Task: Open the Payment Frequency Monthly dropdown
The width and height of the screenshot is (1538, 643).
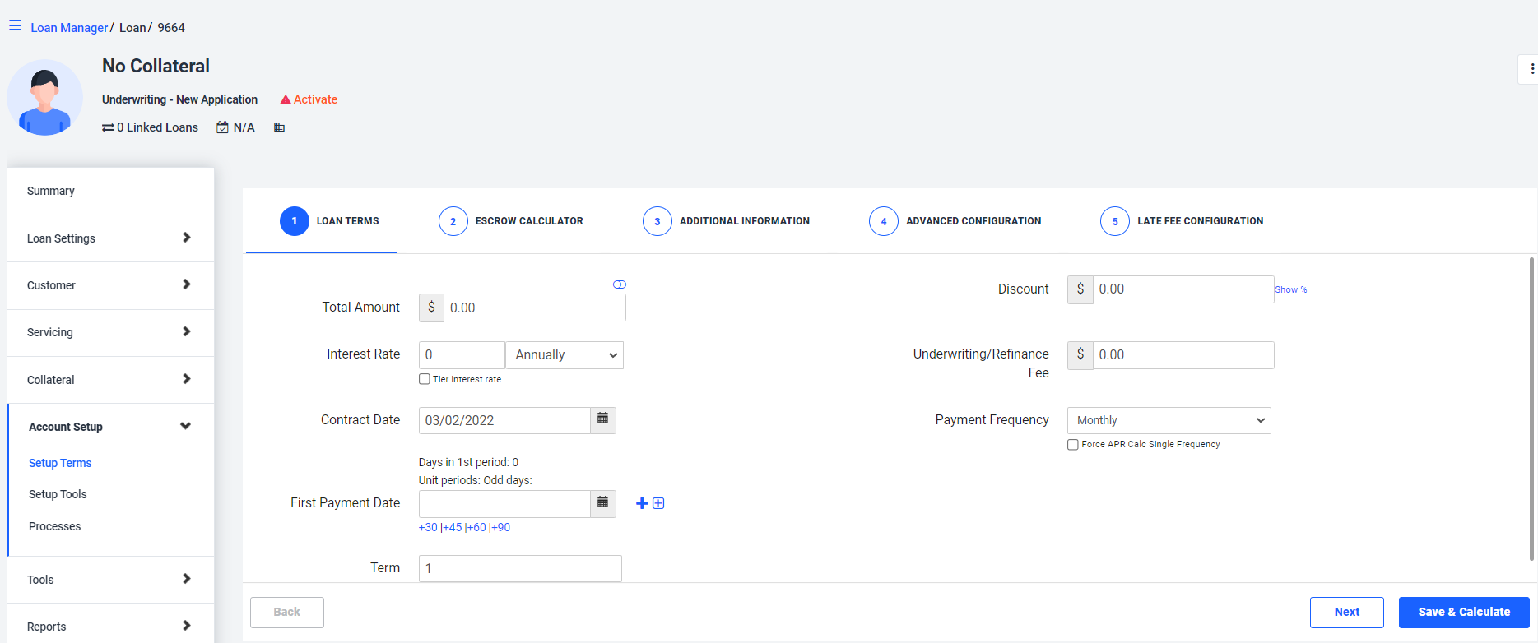Action: point(1169,420)
